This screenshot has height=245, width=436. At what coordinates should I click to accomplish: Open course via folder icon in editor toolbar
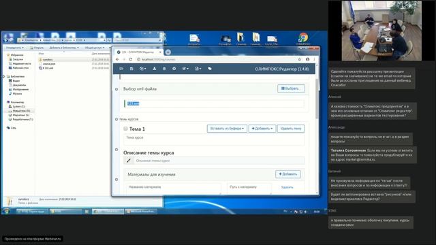tap(121, 69)
